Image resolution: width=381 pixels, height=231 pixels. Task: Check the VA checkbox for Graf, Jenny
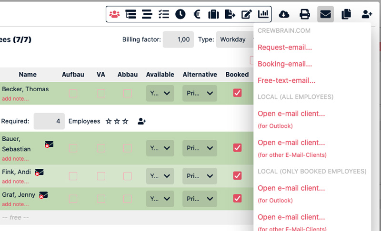tap(101, 199)
